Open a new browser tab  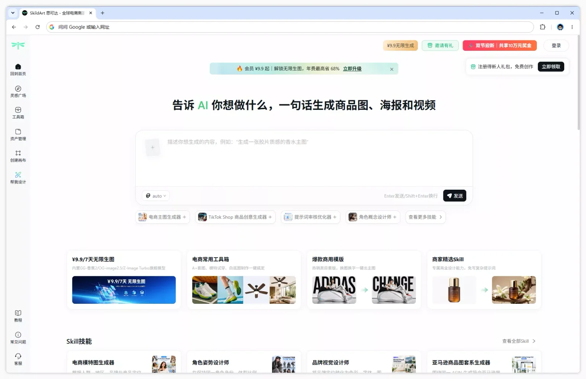click(x=102, y=13)
